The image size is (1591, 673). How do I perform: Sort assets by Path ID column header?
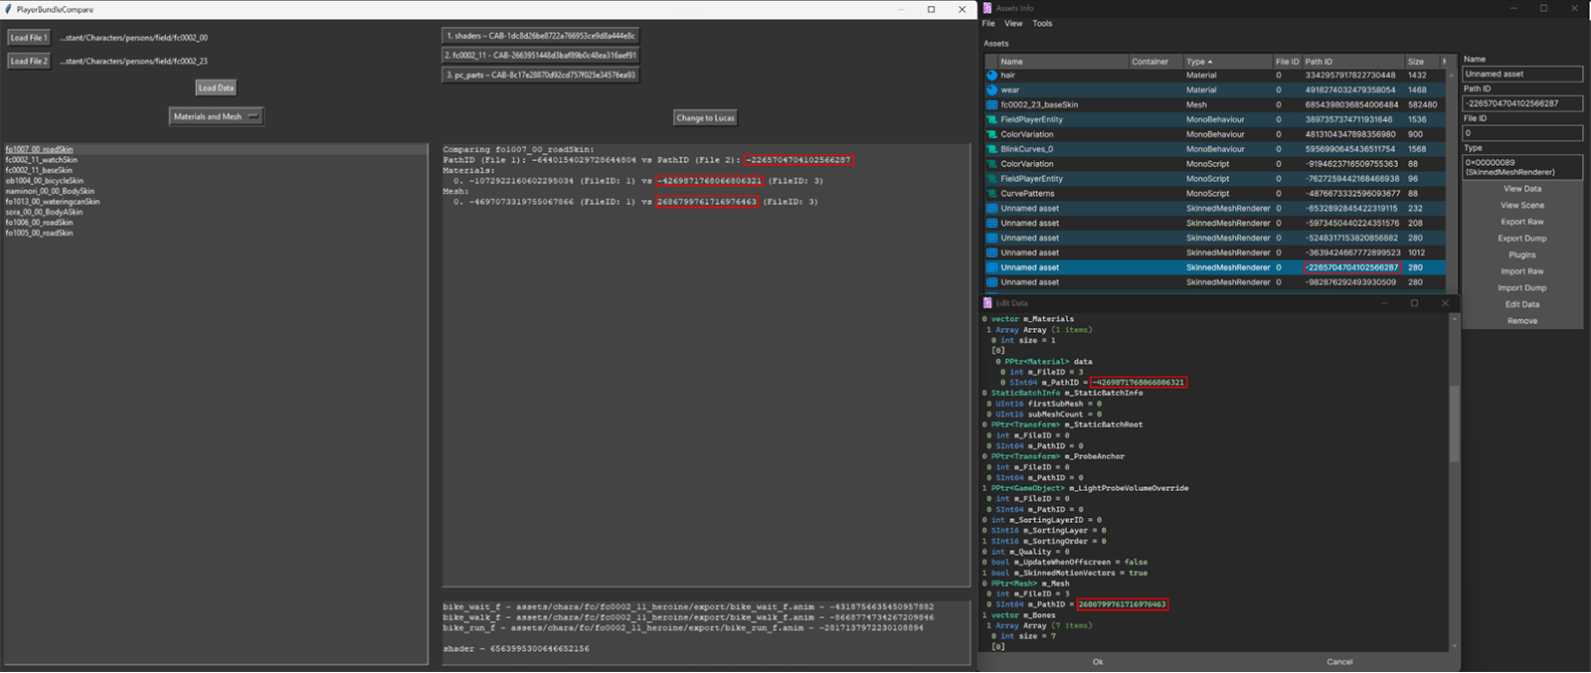[x=1351, y=62]
